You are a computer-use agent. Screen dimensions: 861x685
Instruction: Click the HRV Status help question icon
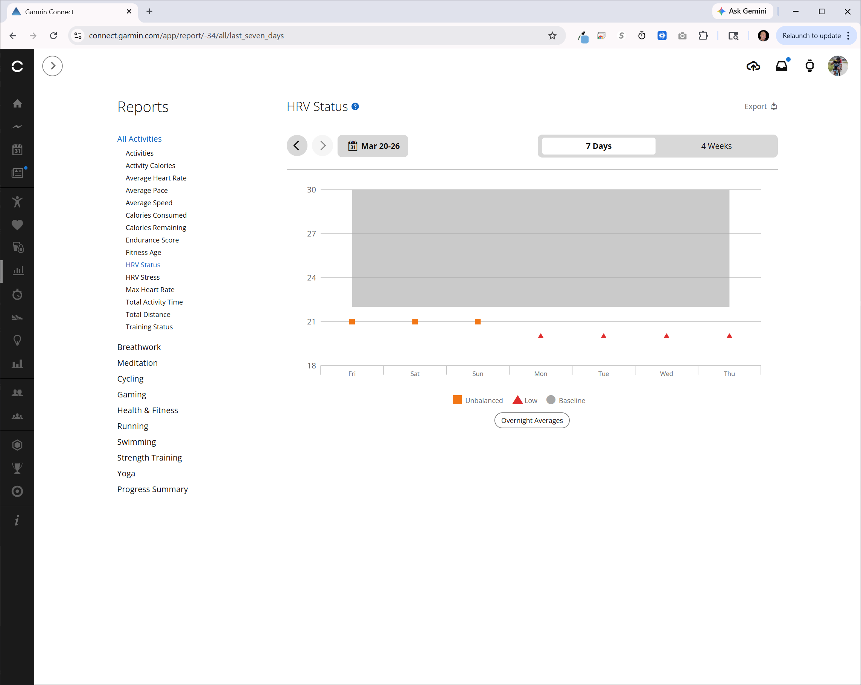click(x=355, y=106)
